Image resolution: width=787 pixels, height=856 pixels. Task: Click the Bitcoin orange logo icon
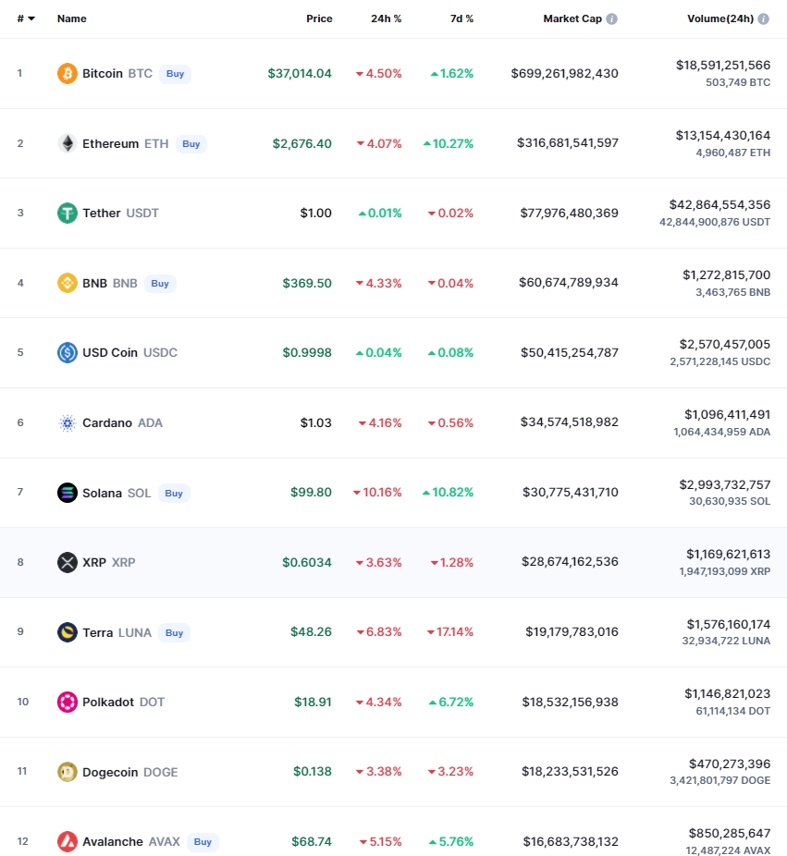point(68,73)
